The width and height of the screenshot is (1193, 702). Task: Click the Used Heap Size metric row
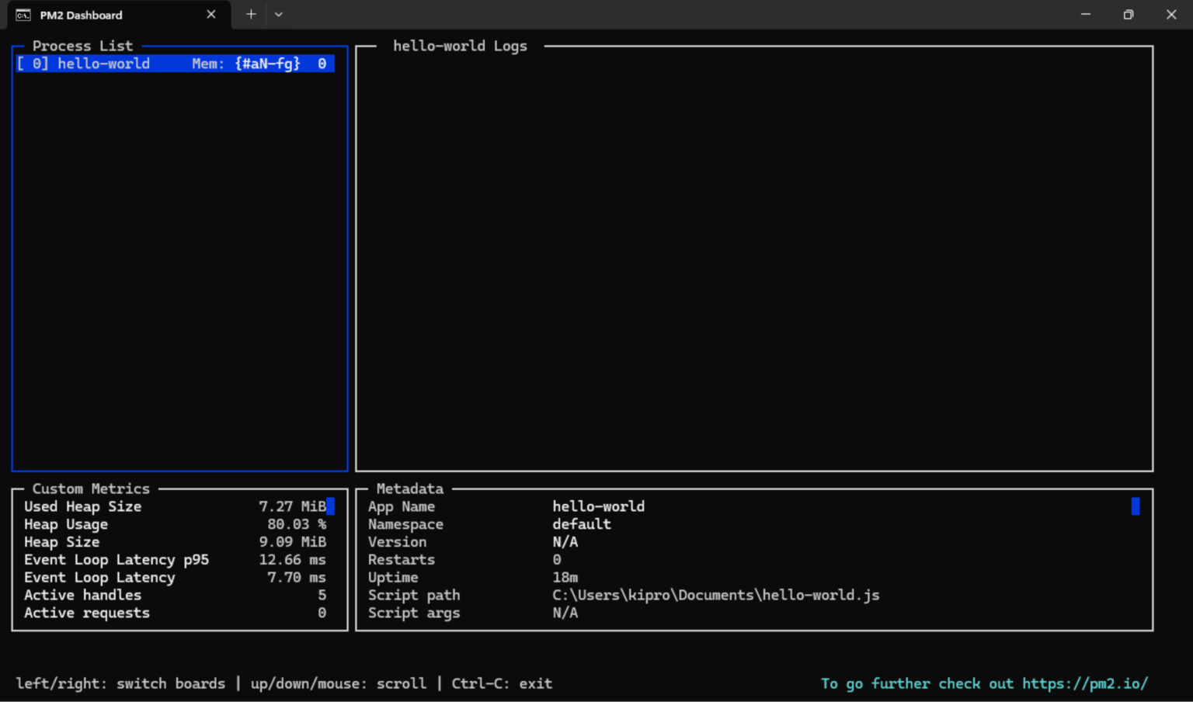[82, 506]
